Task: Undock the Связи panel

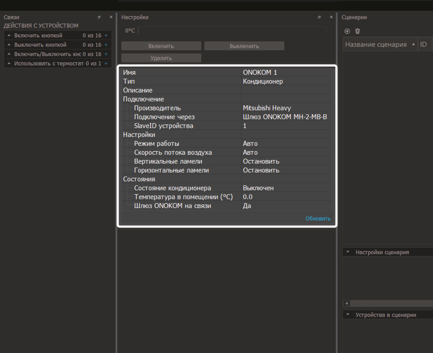Action: pyautogui.click(x=99, y=17)
